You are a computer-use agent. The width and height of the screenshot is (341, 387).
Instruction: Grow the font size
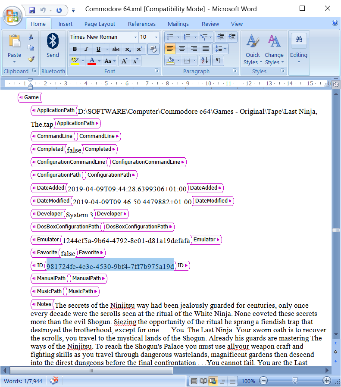click(124, 61)
